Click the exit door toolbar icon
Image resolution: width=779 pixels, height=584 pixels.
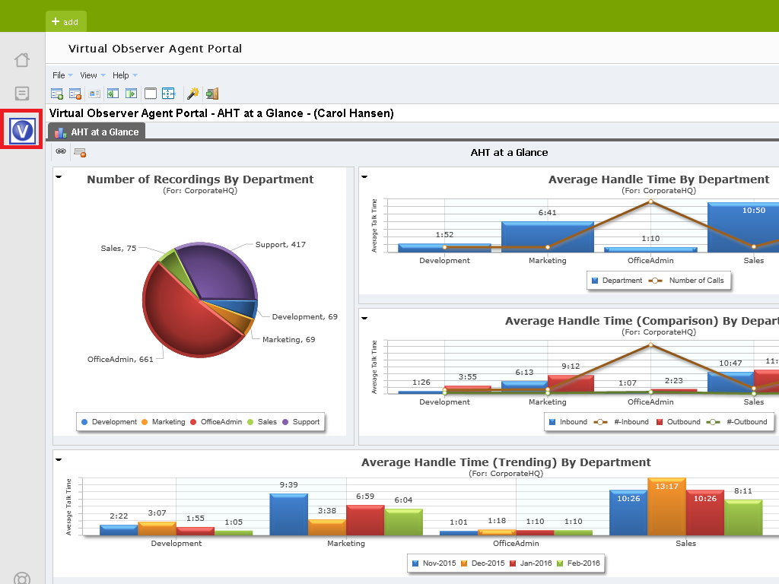click(211, 94)
